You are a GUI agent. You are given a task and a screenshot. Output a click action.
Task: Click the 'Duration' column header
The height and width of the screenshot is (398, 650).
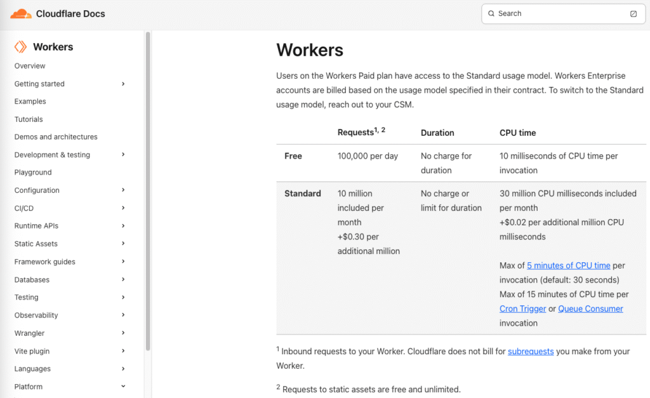[x=437, y=133]
